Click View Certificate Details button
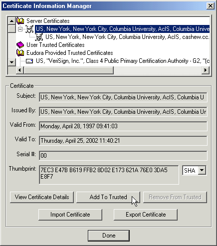 [42, 197]
